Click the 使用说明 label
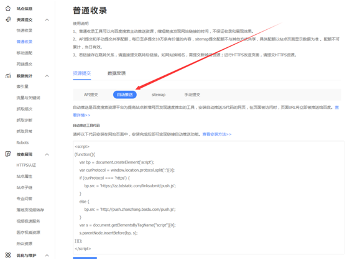347x260 pixels. (x=81, y=24)
